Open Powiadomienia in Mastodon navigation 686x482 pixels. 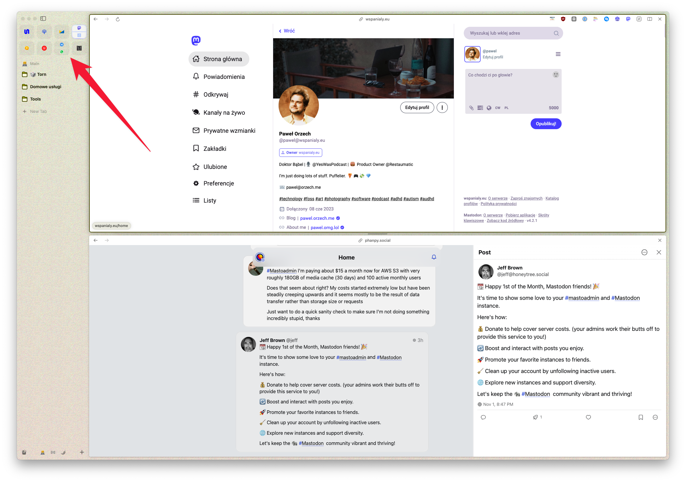tap(224, 77)
